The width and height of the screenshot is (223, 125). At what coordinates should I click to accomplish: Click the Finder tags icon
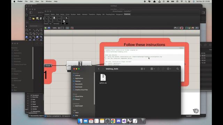[163, 69]
